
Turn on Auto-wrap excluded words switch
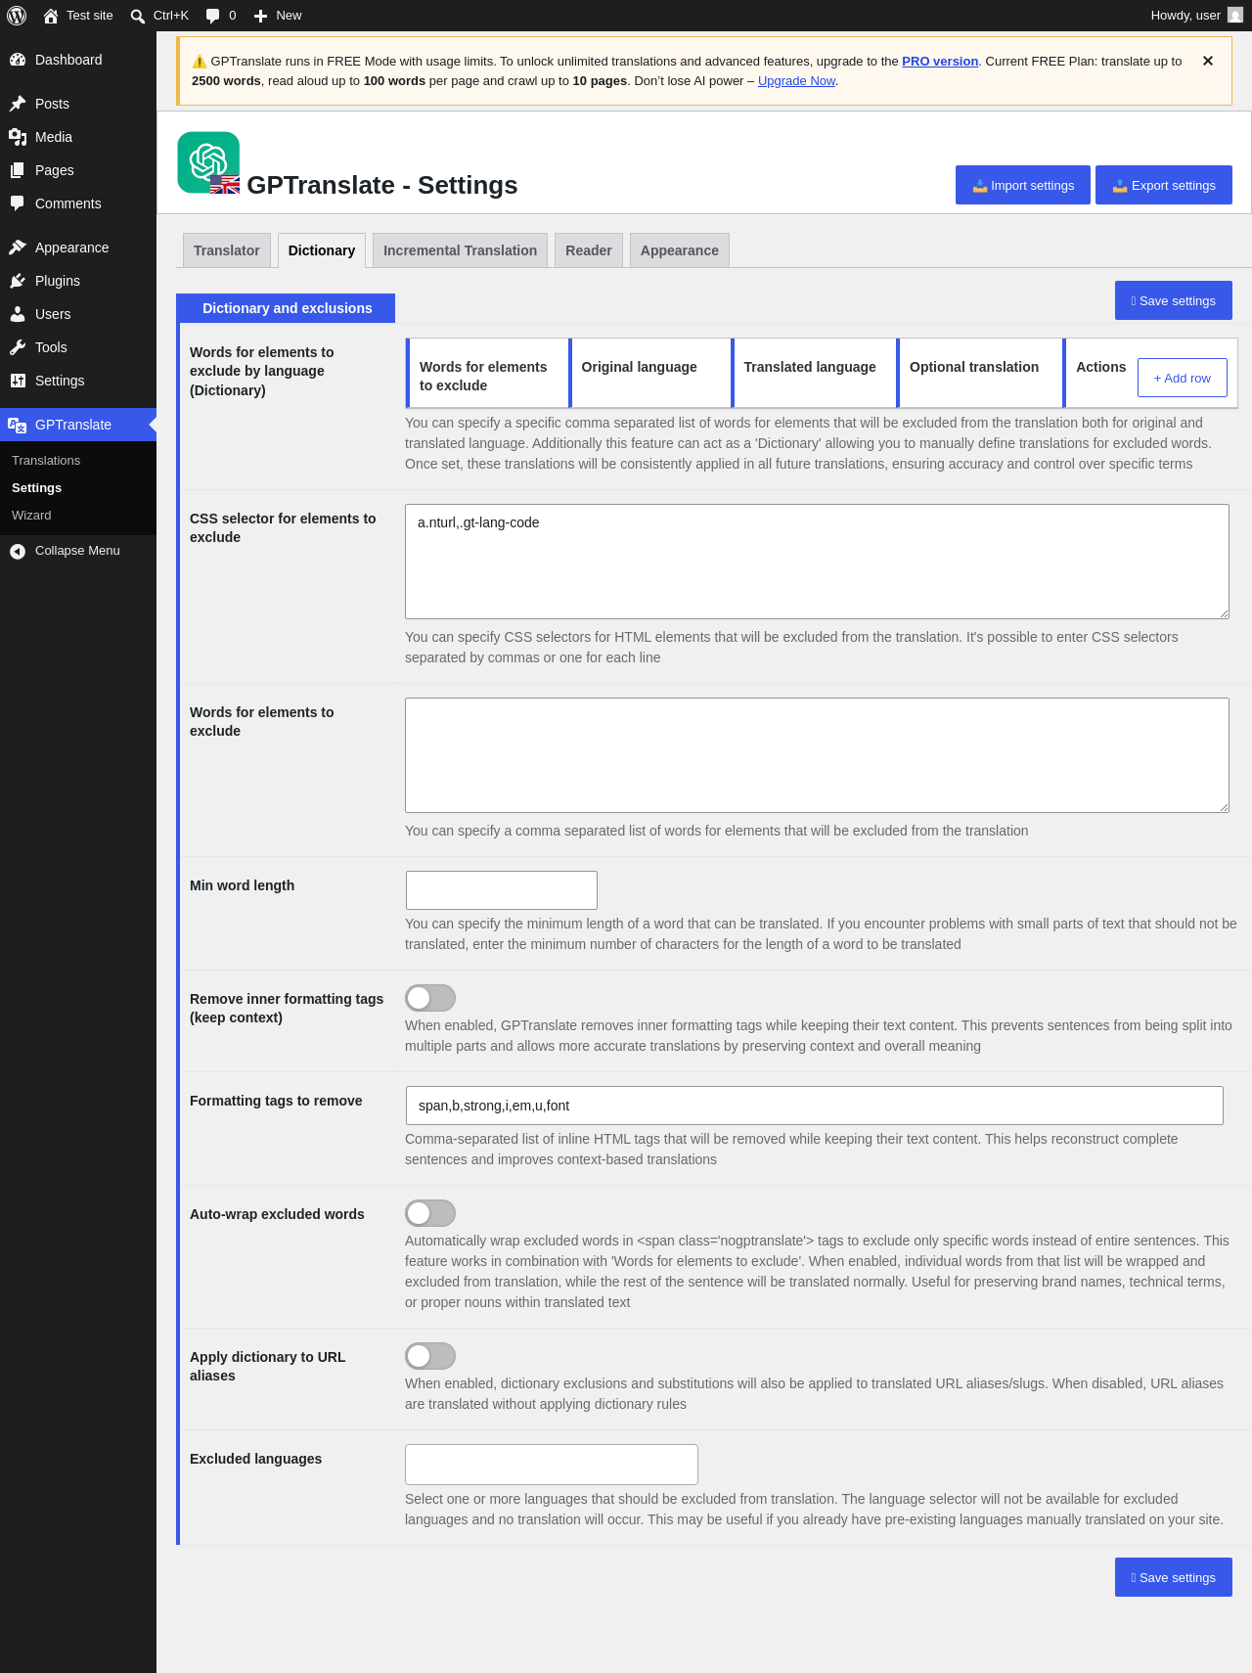click(x=430, y=1213)
